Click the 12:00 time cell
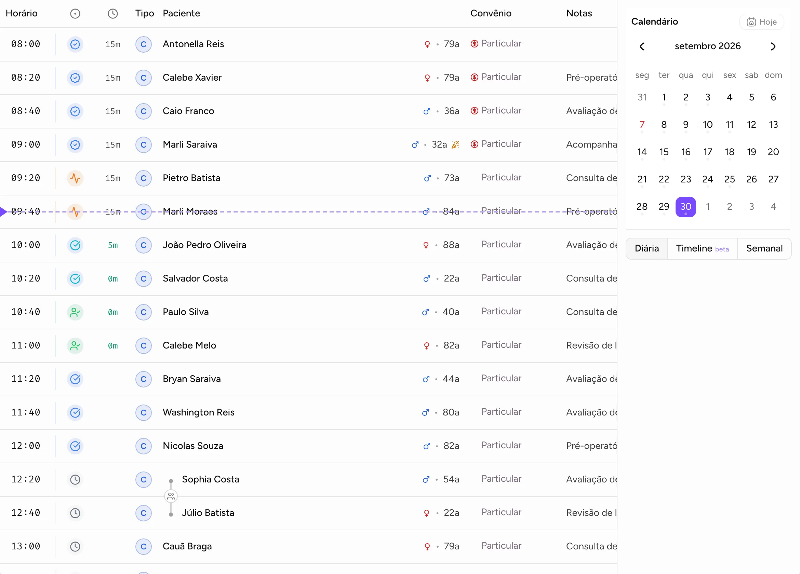The image size is (800, 574). (26, 446)
